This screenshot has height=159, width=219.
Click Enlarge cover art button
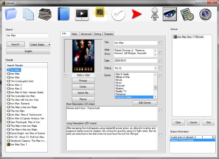[x=83, y=81]
